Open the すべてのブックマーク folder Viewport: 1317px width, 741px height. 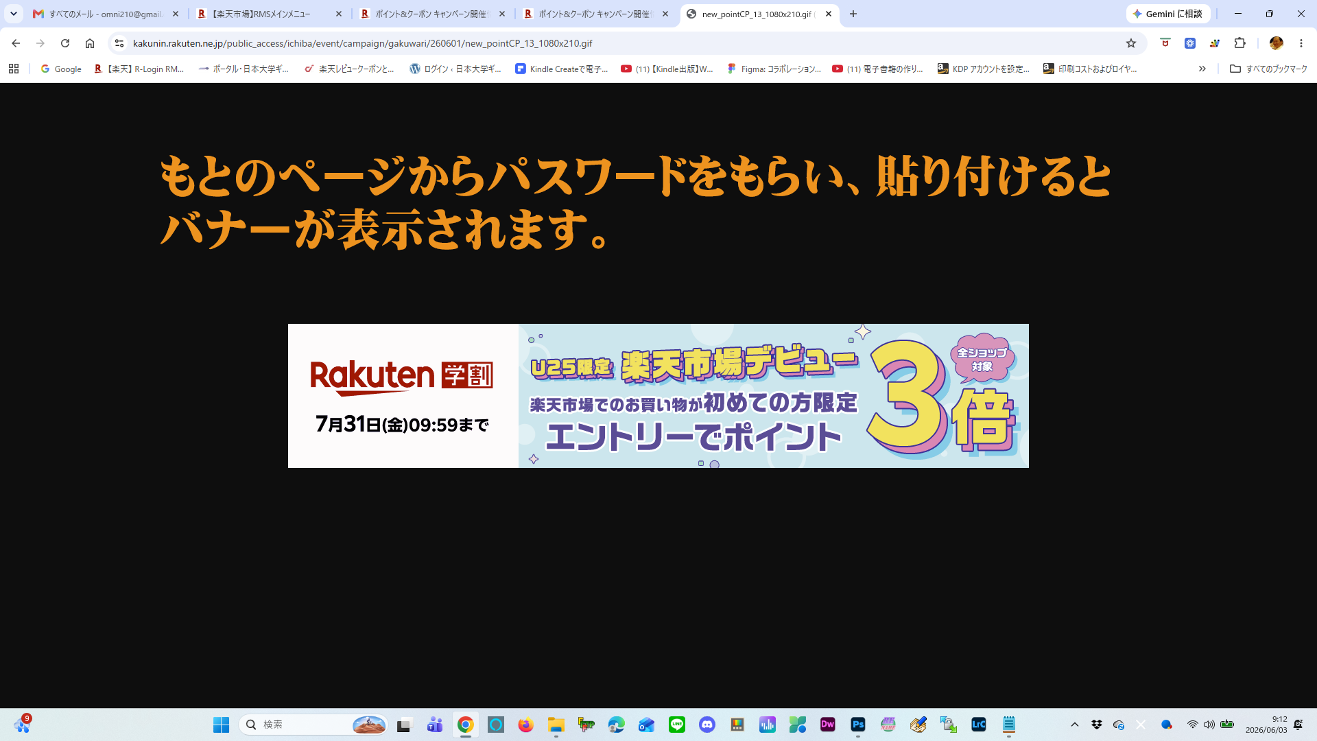click(1268, 69)
